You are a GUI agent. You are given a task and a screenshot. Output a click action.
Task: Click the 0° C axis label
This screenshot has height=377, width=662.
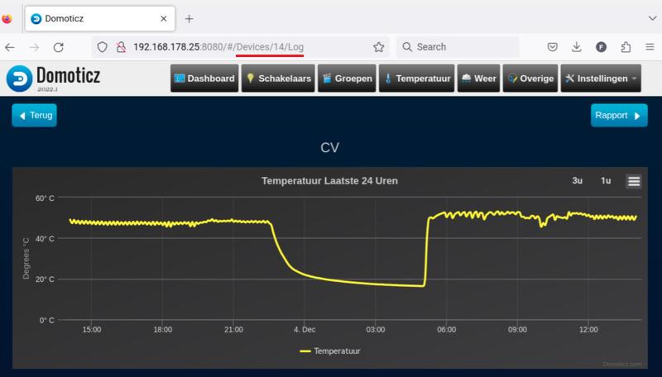pos(47,320)
